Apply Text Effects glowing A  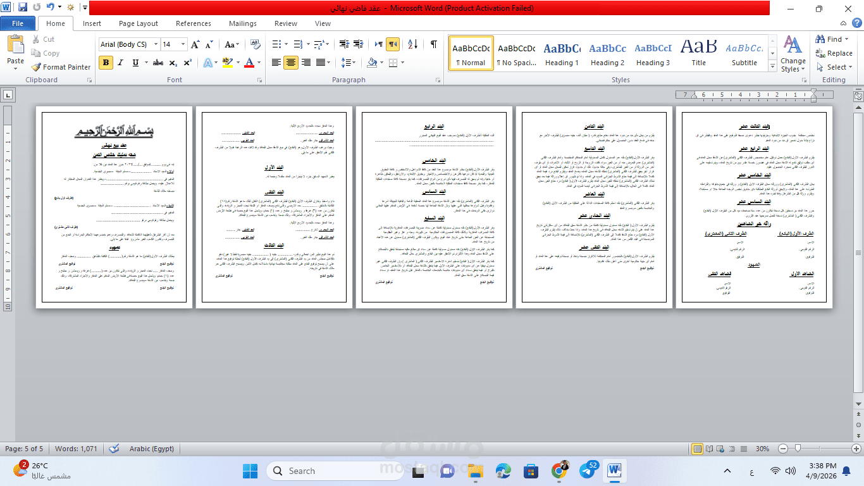(x=206, y=63)
